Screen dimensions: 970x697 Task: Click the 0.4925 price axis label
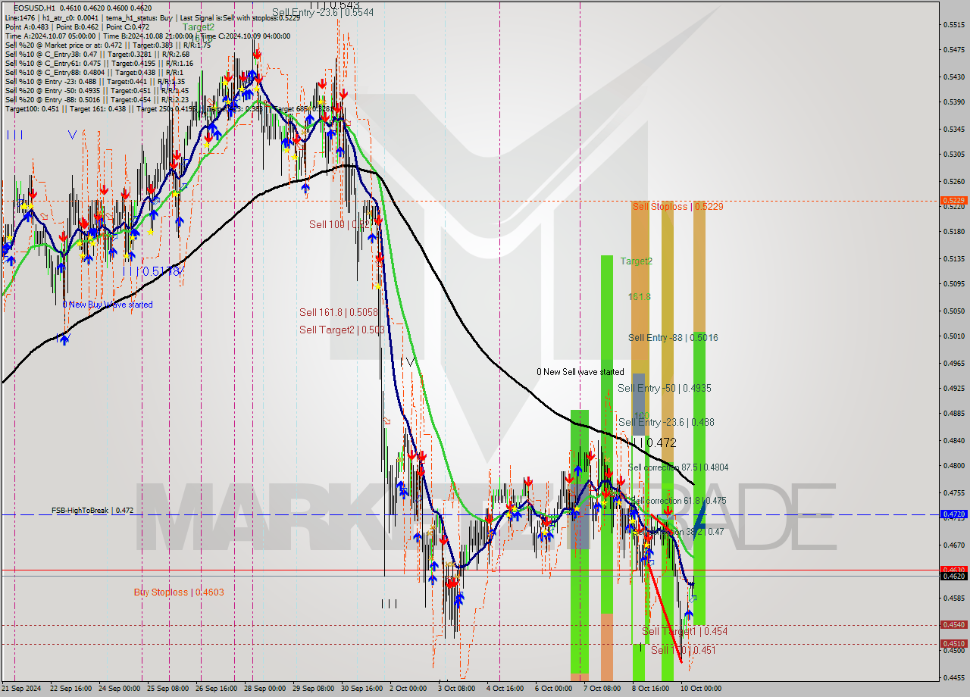(955, 389)
